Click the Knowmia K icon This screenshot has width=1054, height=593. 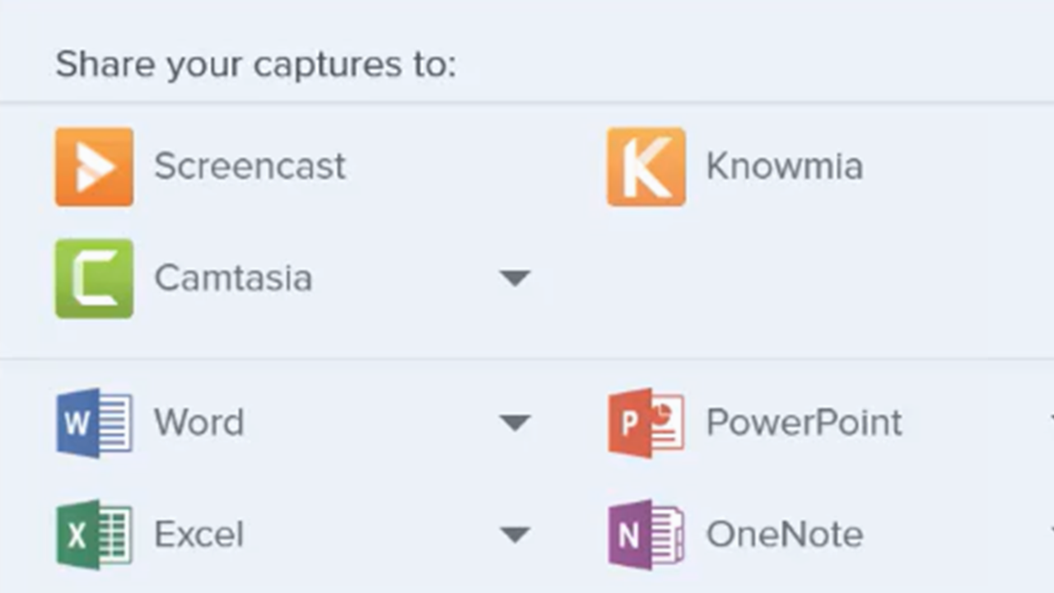[646, 166]
